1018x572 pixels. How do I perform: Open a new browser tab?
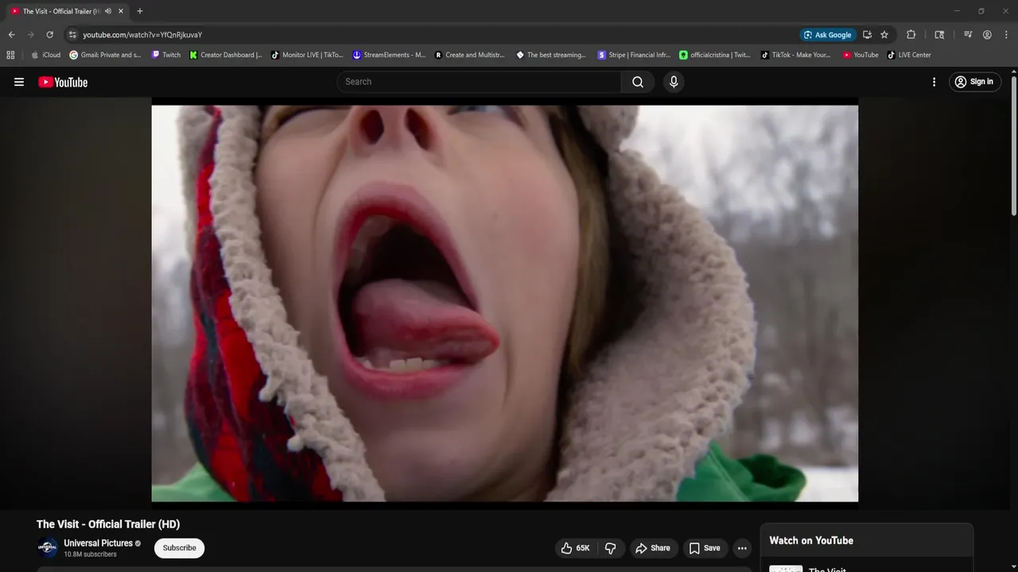(x=140, y=11)
